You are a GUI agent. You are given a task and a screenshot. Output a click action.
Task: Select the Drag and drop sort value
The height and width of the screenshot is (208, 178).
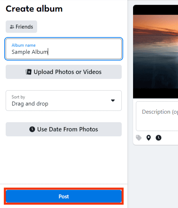tap(30, 104)
